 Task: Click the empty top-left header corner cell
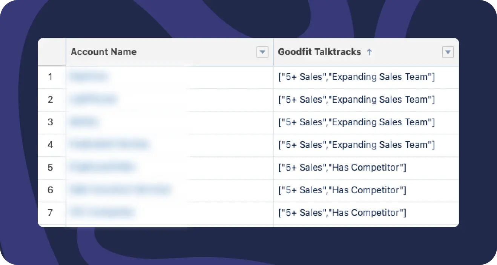coord(52,52)
